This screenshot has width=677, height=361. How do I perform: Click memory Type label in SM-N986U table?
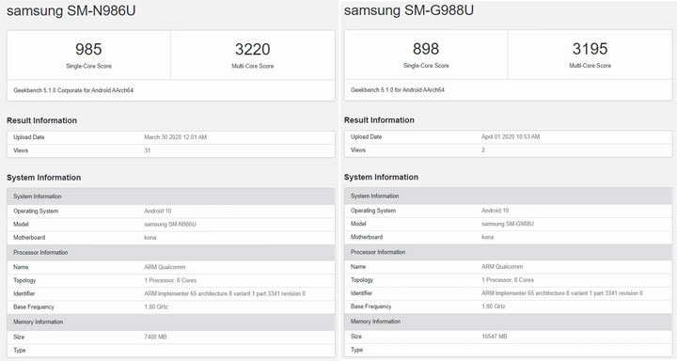click(x=20, y=351)
